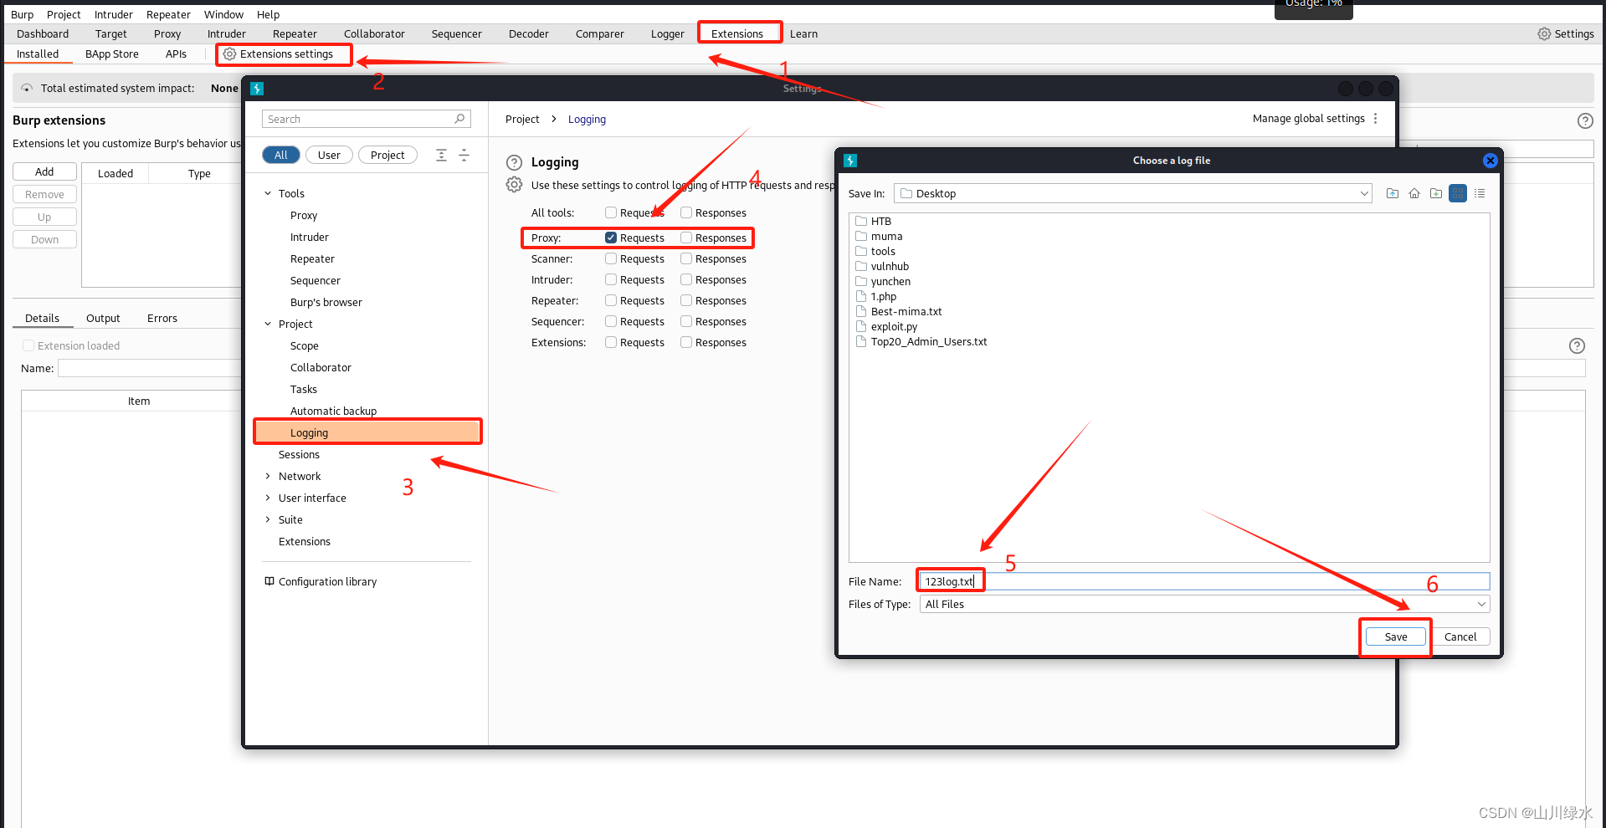Open Manage global settings three-dot menu
This screenshot has height=828, width=1606.
pyautogui.click(x=1375, y=119)
